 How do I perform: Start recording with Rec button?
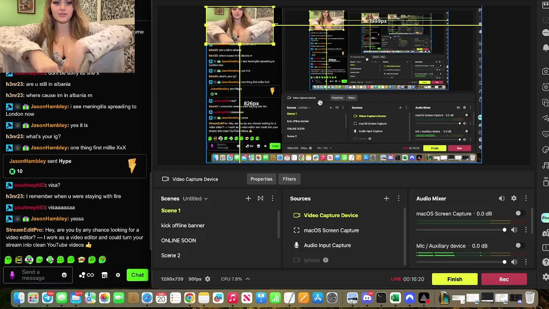coord(504,279)
